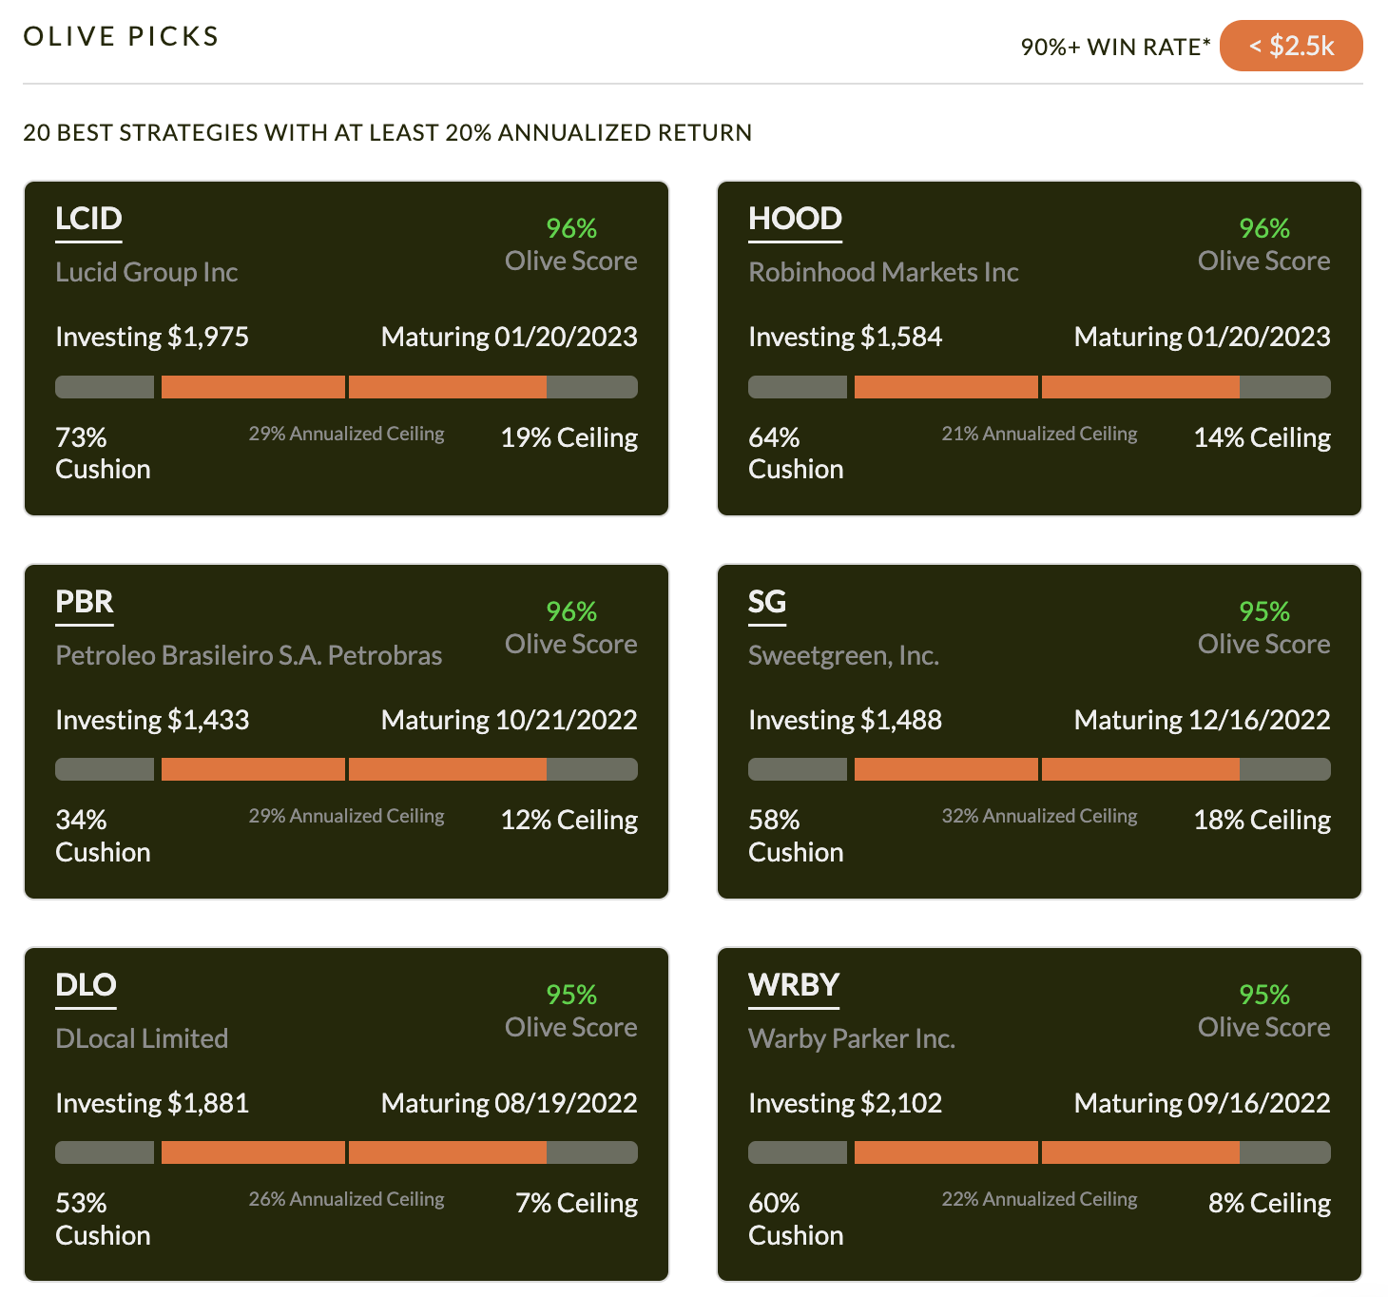The width and height of the screenshot is (1388, 1297).
Task: Click the Petroleo Brasileiro S.A. Petrobras name
Action: click(248, 656)
